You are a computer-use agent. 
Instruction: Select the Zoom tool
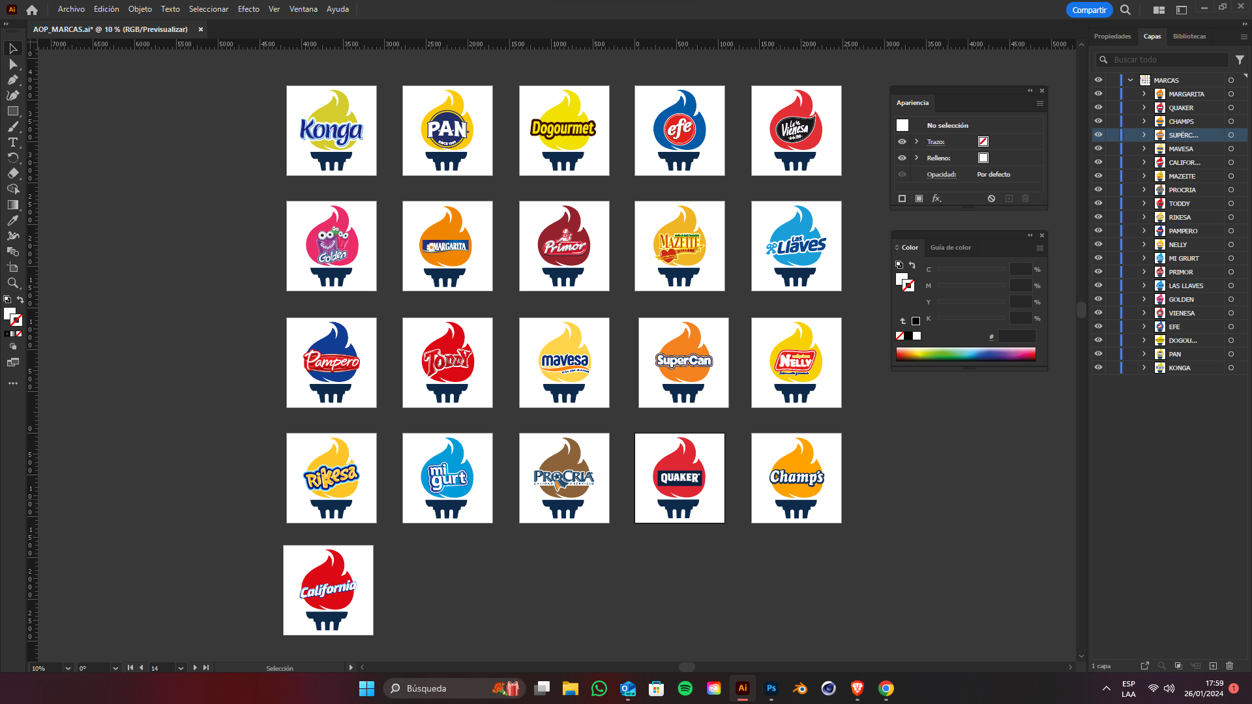12,283
